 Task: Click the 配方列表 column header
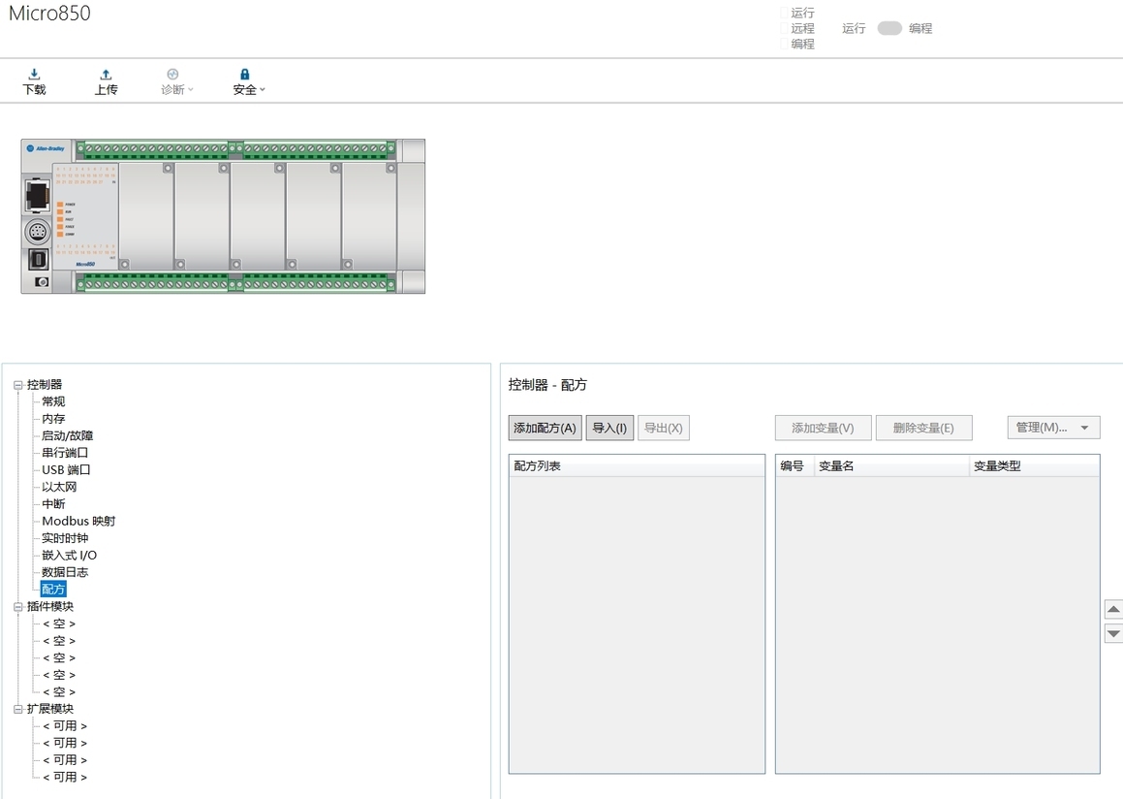(x=637, y=465)
